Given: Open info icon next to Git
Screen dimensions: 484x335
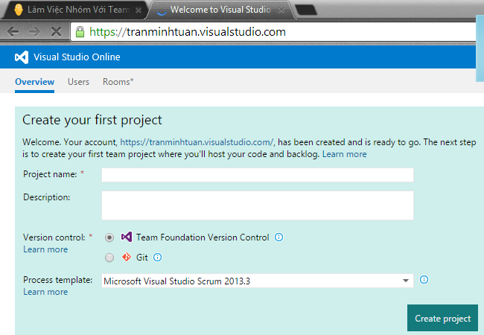Looking at the screenshot, I should [x=157, y=257].
